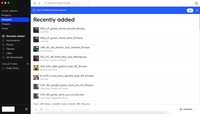Select ah2_kit6_night_guitar1_loop_90_Em.wav

click(64, 66)
